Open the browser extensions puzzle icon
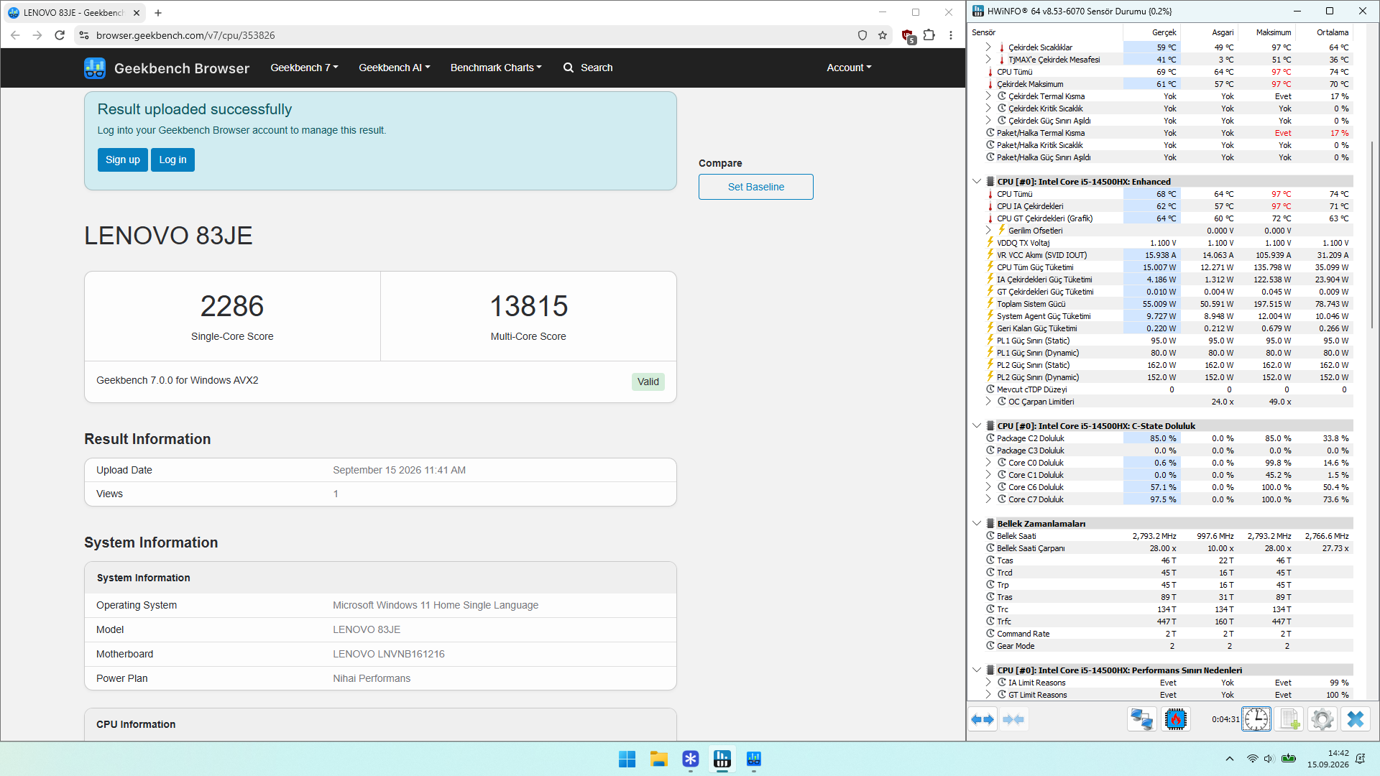 929,35
